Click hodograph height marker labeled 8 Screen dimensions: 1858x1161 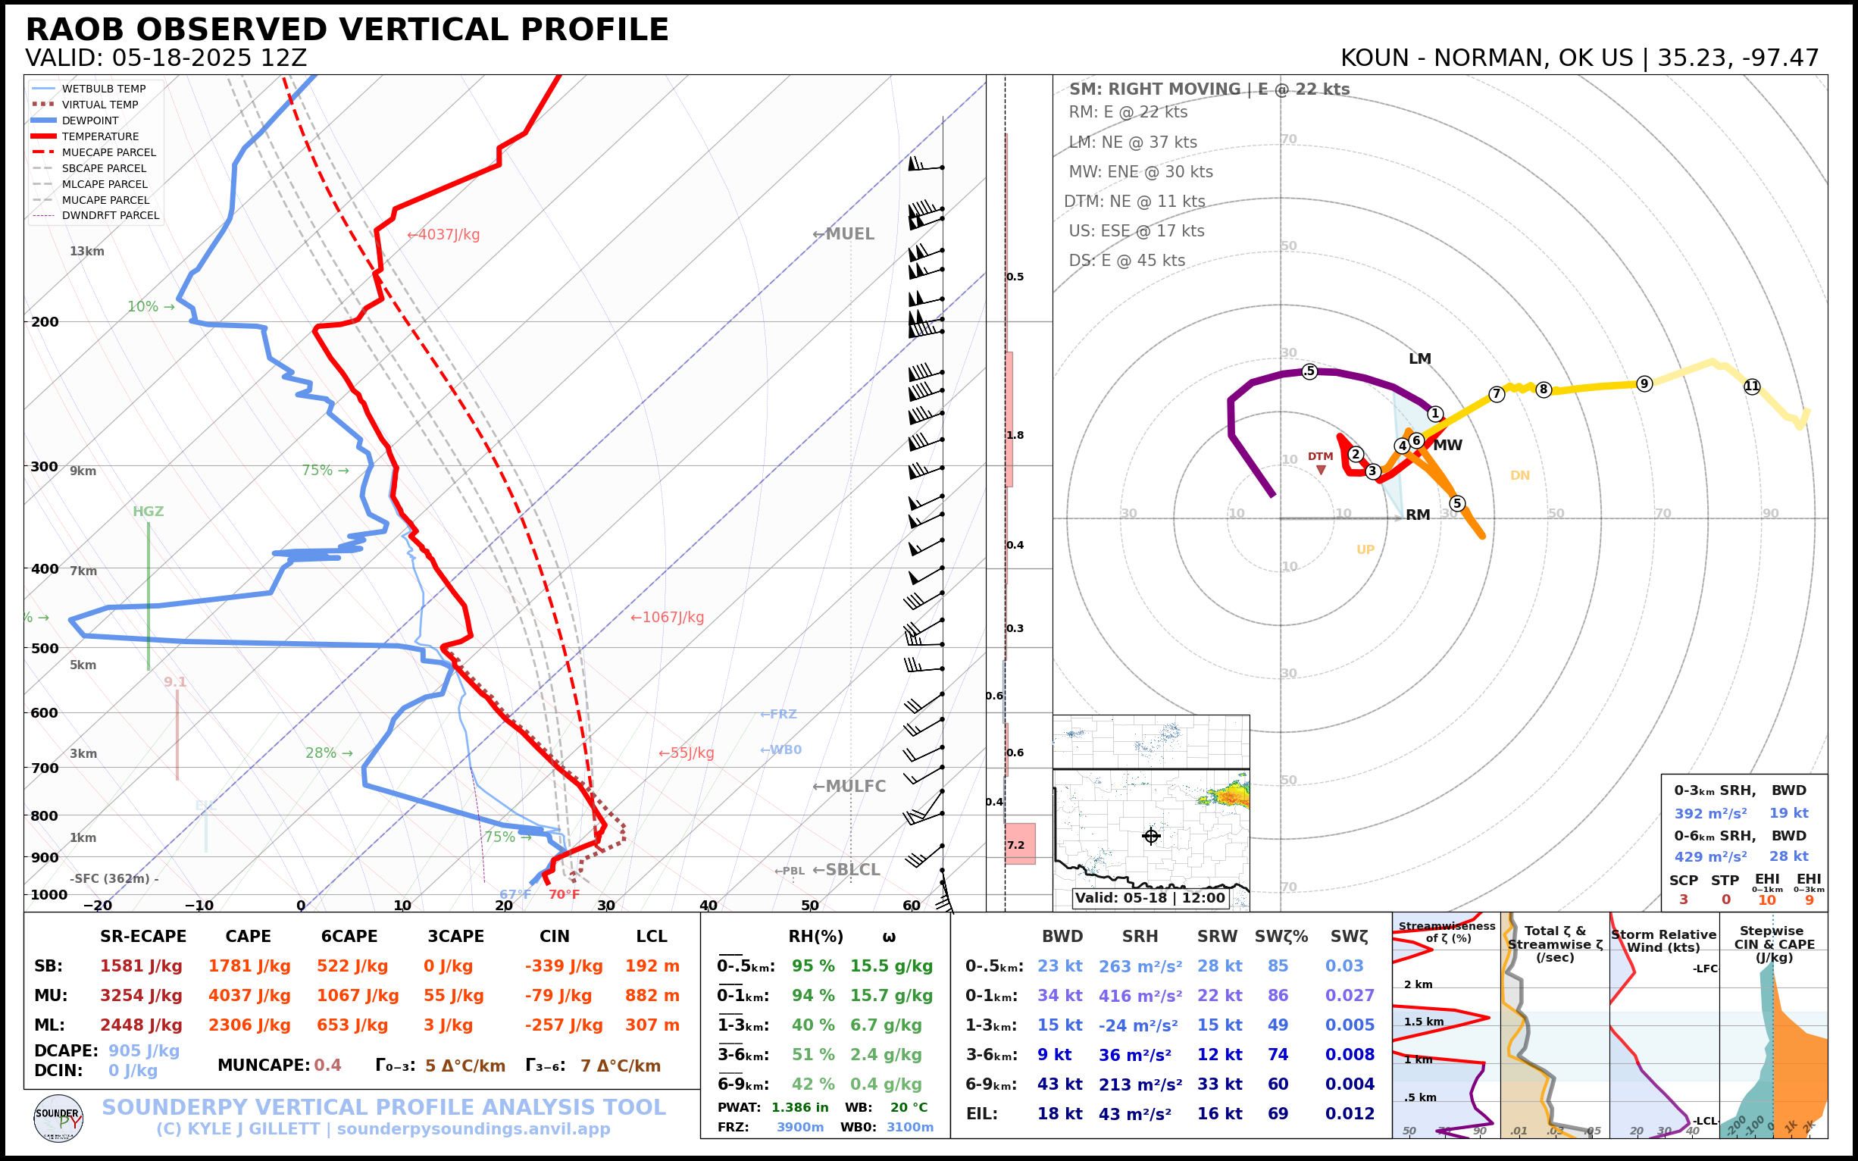coord(1544,390)
